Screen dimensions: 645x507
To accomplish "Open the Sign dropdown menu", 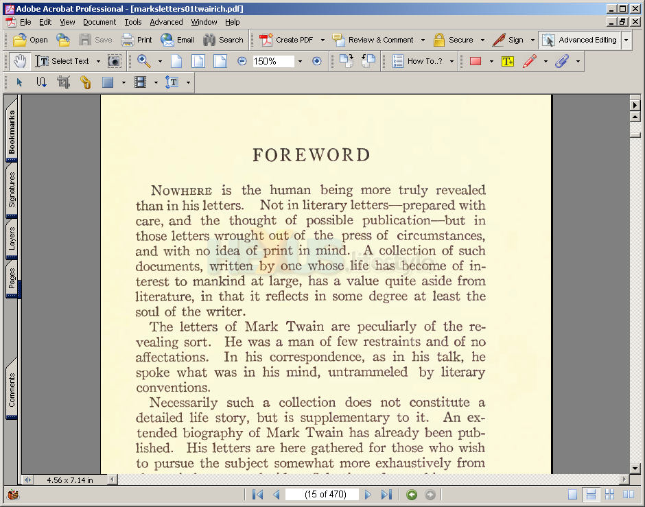I will click(532, 40).
